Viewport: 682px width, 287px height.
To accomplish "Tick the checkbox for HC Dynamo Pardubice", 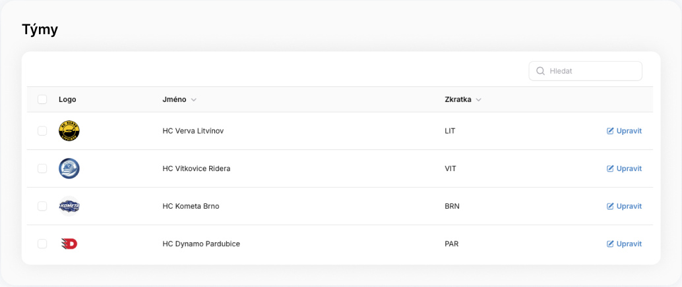I will coord(42,244).
